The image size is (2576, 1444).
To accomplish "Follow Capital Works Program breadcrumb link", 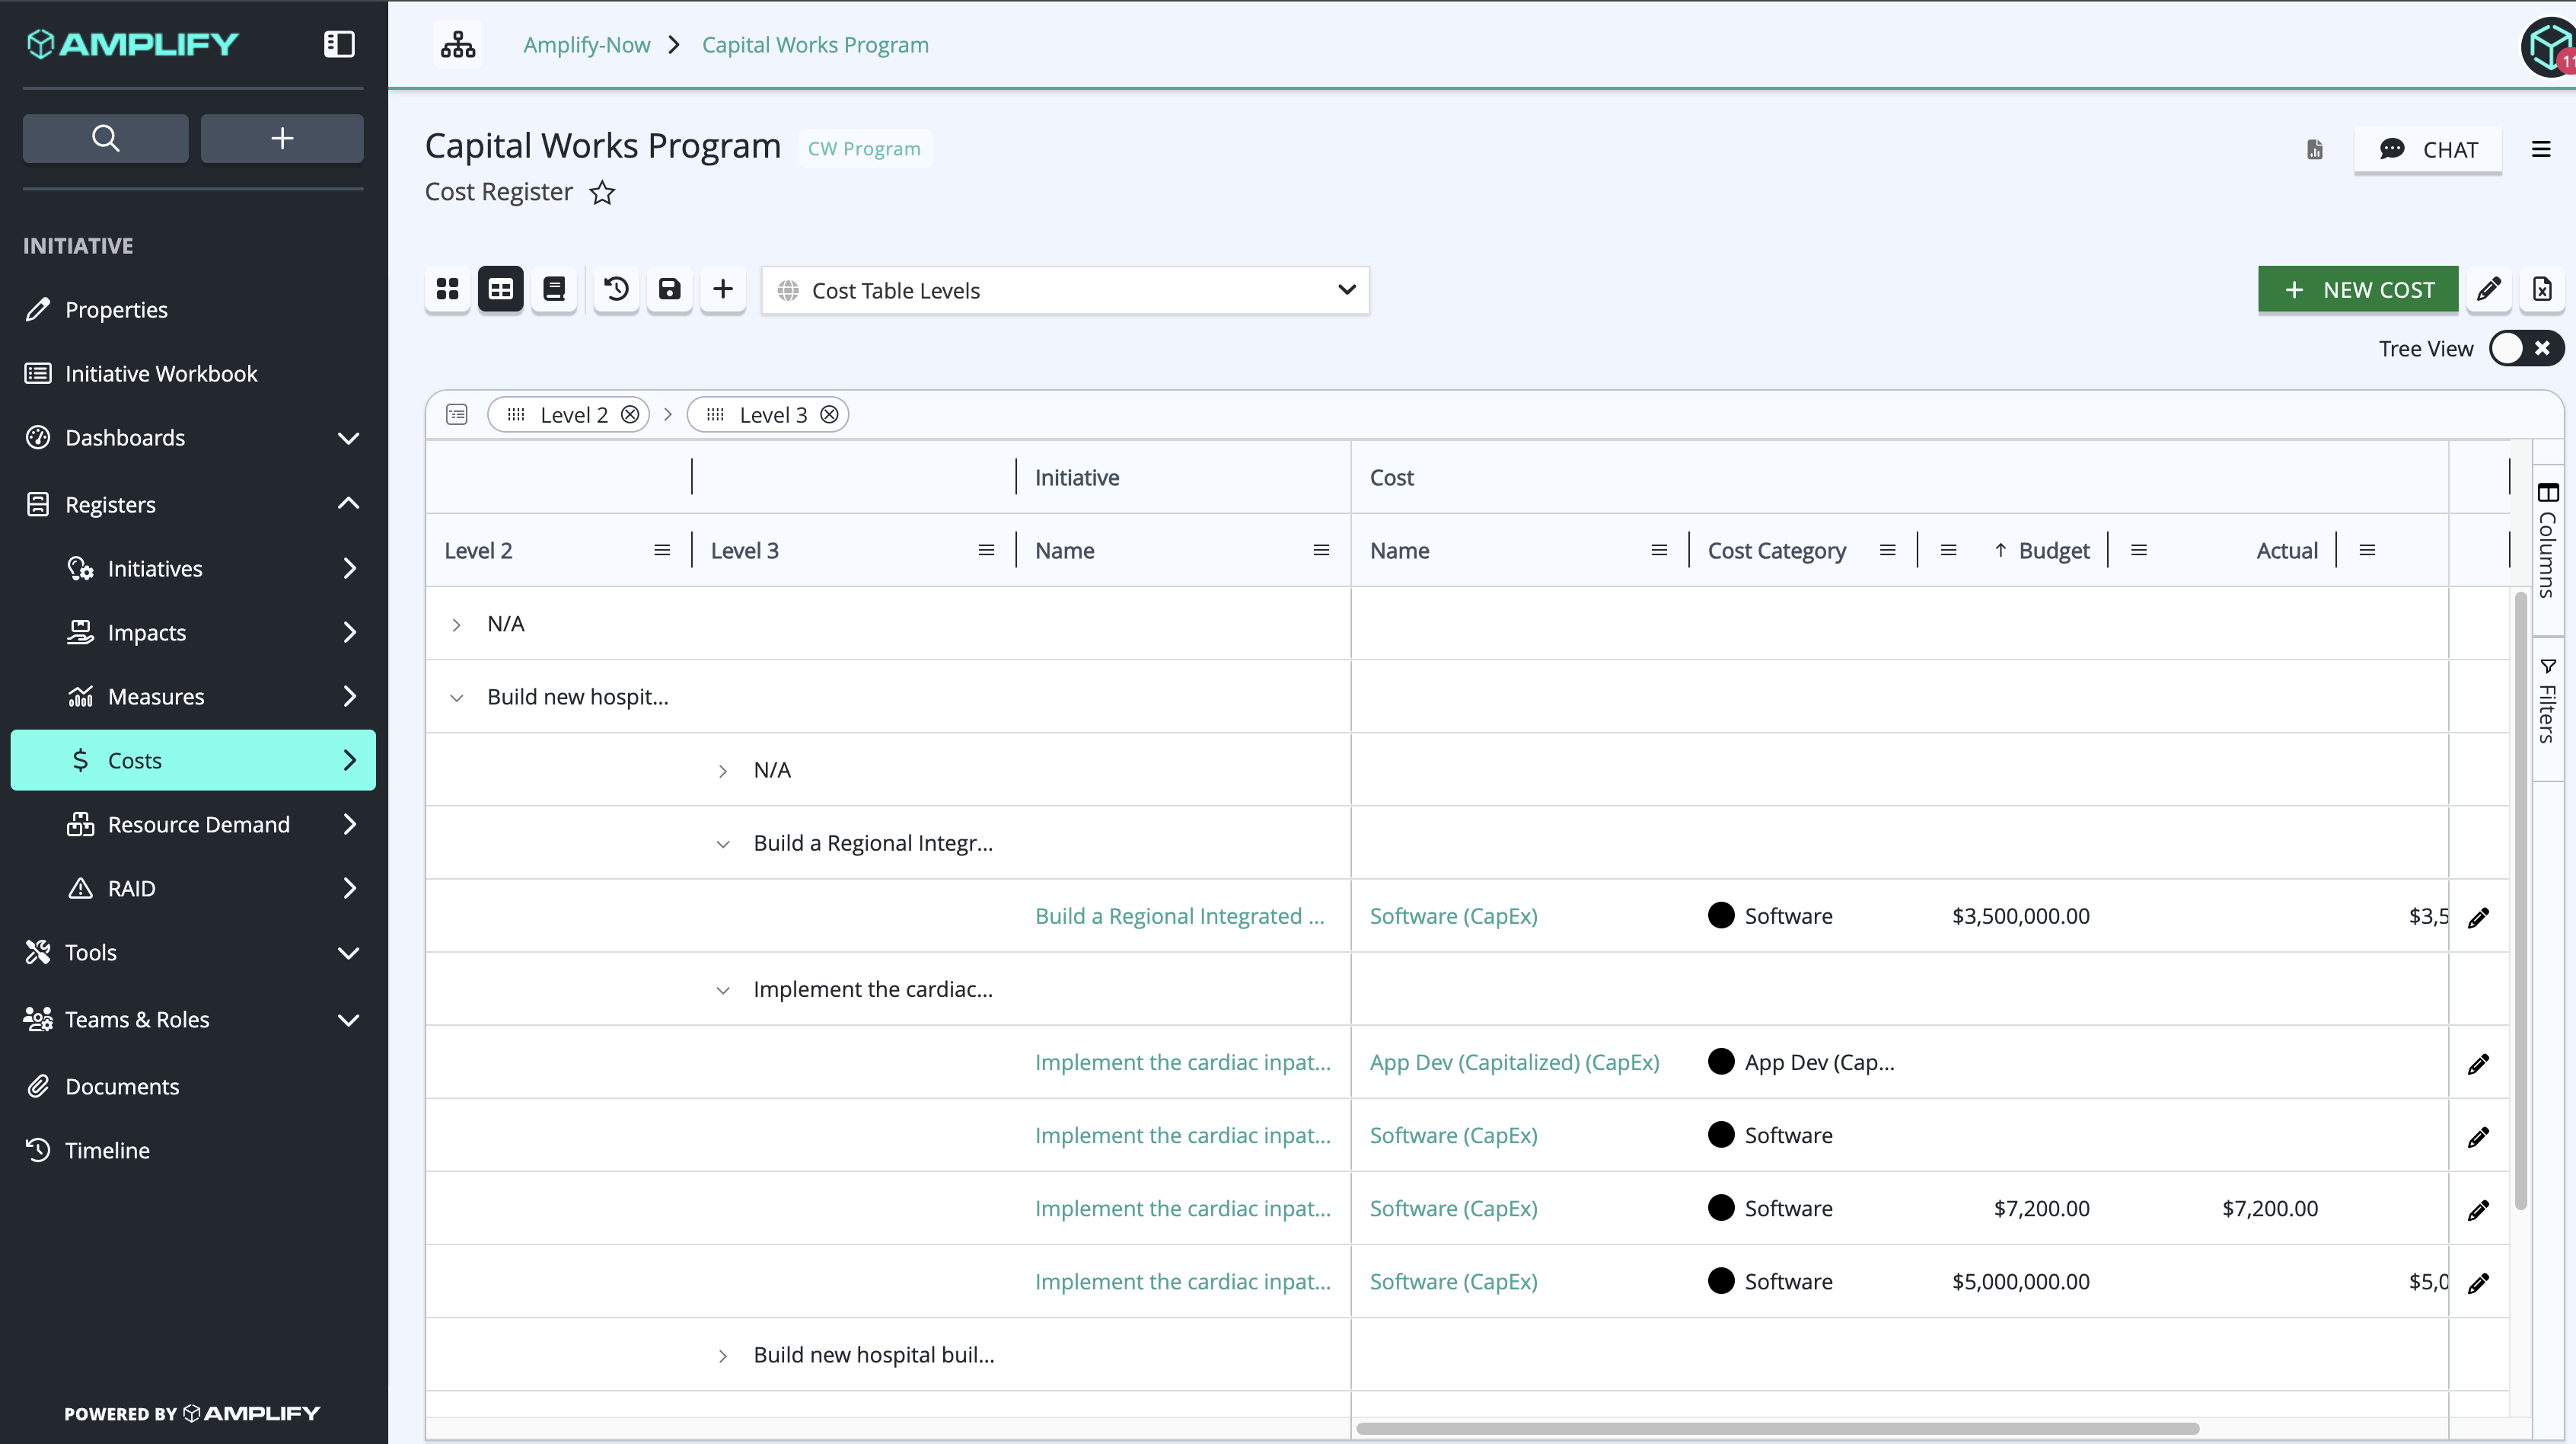I will [815, 45].
